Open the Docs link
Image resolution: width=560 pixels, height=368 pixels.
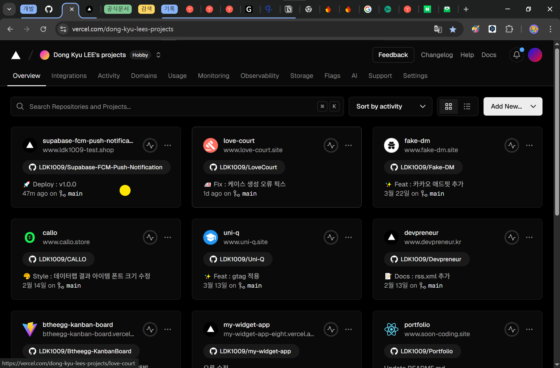[x=489, y=55]
